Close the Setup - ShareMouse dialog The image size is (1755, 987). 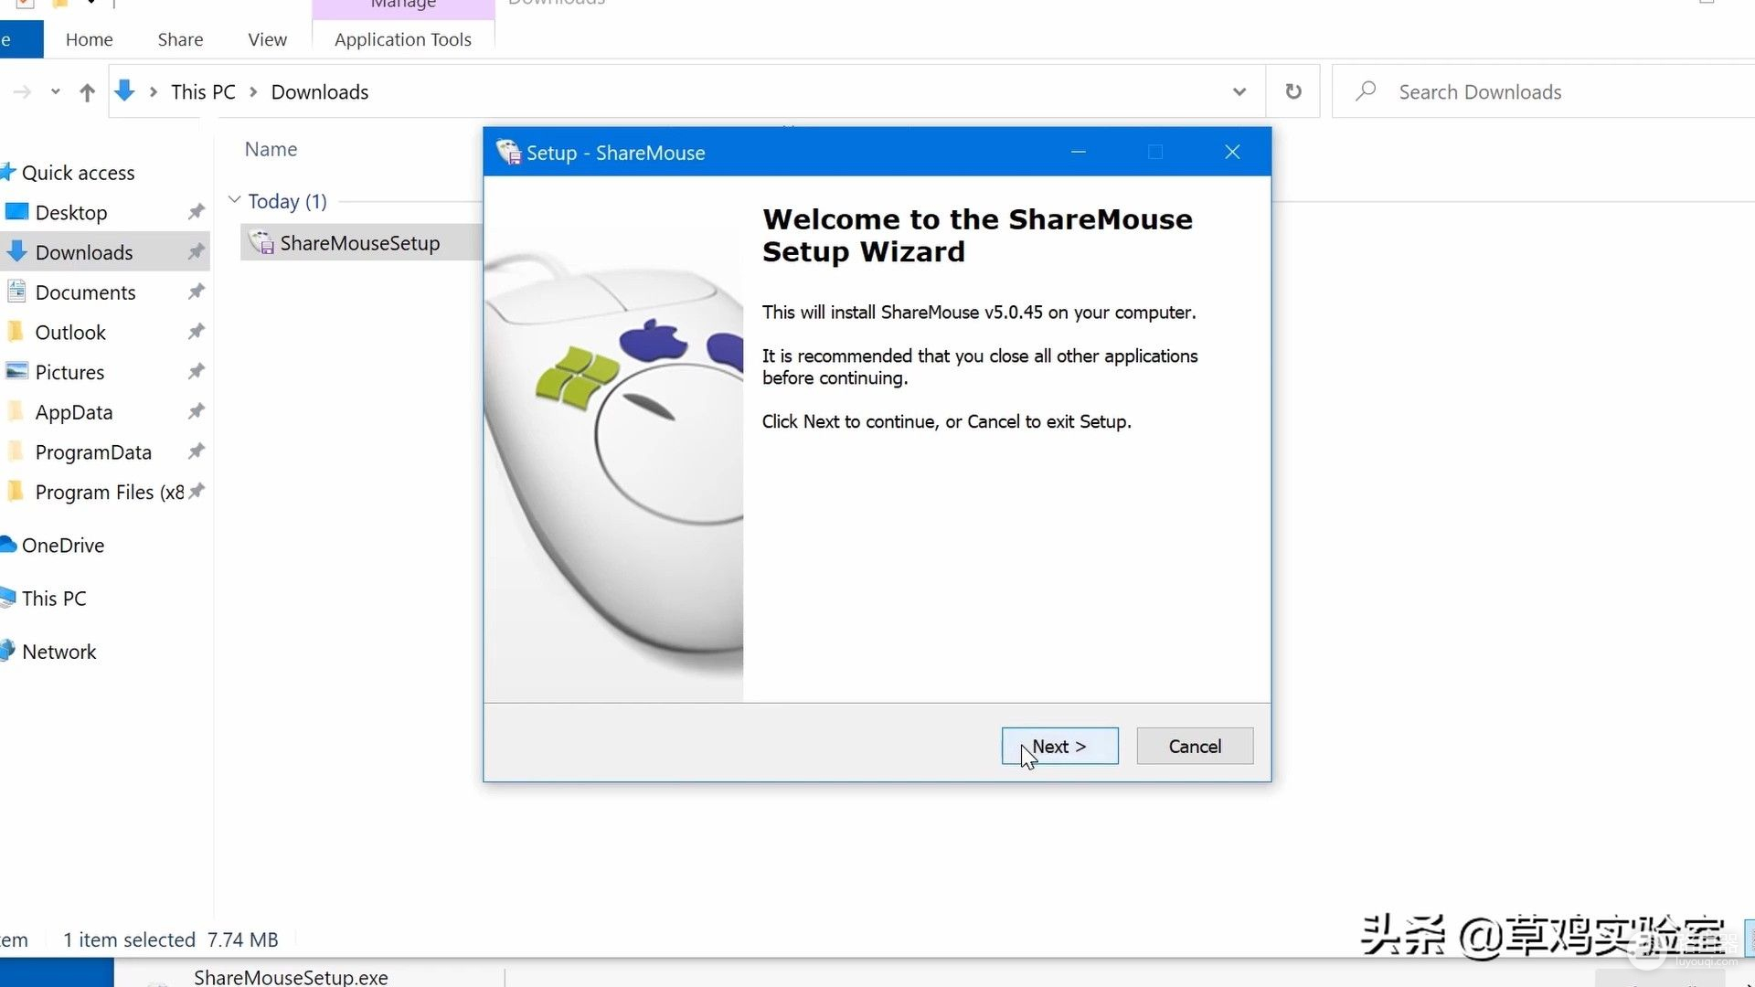pos(1232,152)
